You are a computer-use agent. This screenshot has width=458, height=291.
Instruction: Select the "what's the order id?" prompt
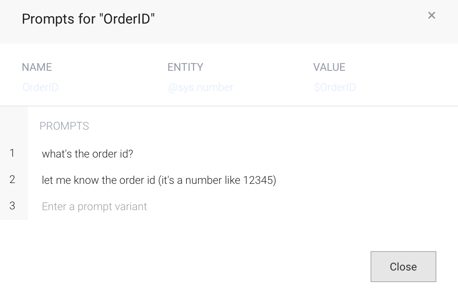point(87,154)
